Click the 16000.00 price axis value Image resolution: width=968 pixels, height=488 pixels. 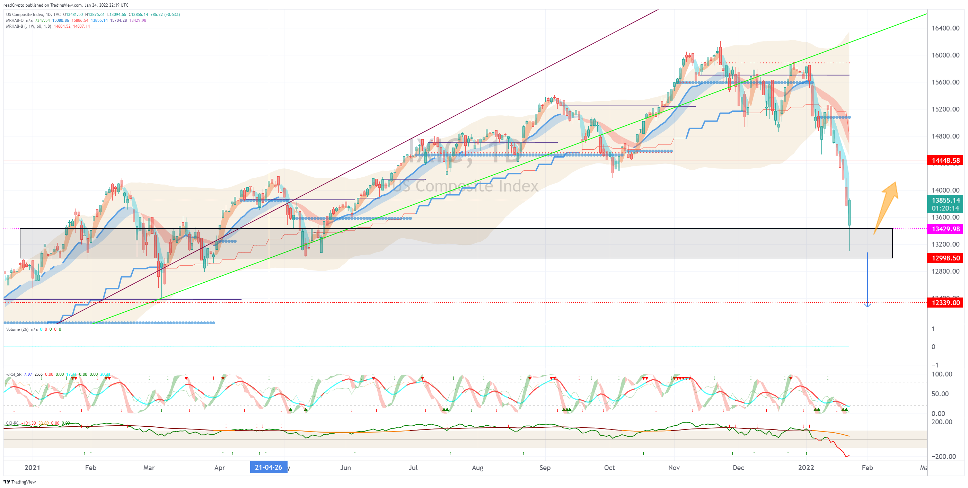945,55
